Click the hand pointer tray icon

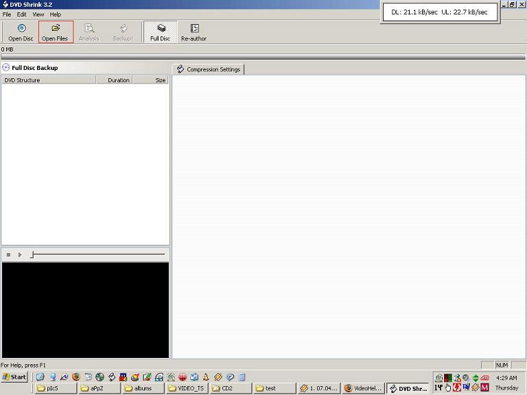click(x=447, y=387)
